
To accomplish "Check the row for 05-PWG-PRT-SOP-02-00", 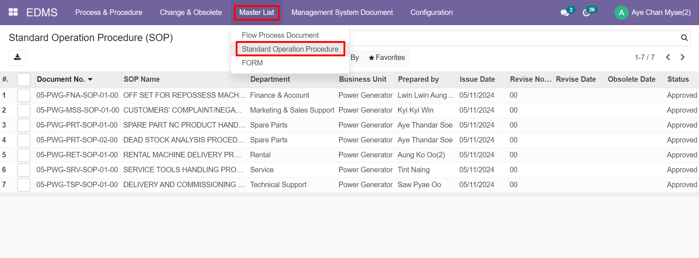I will [24, 140].
